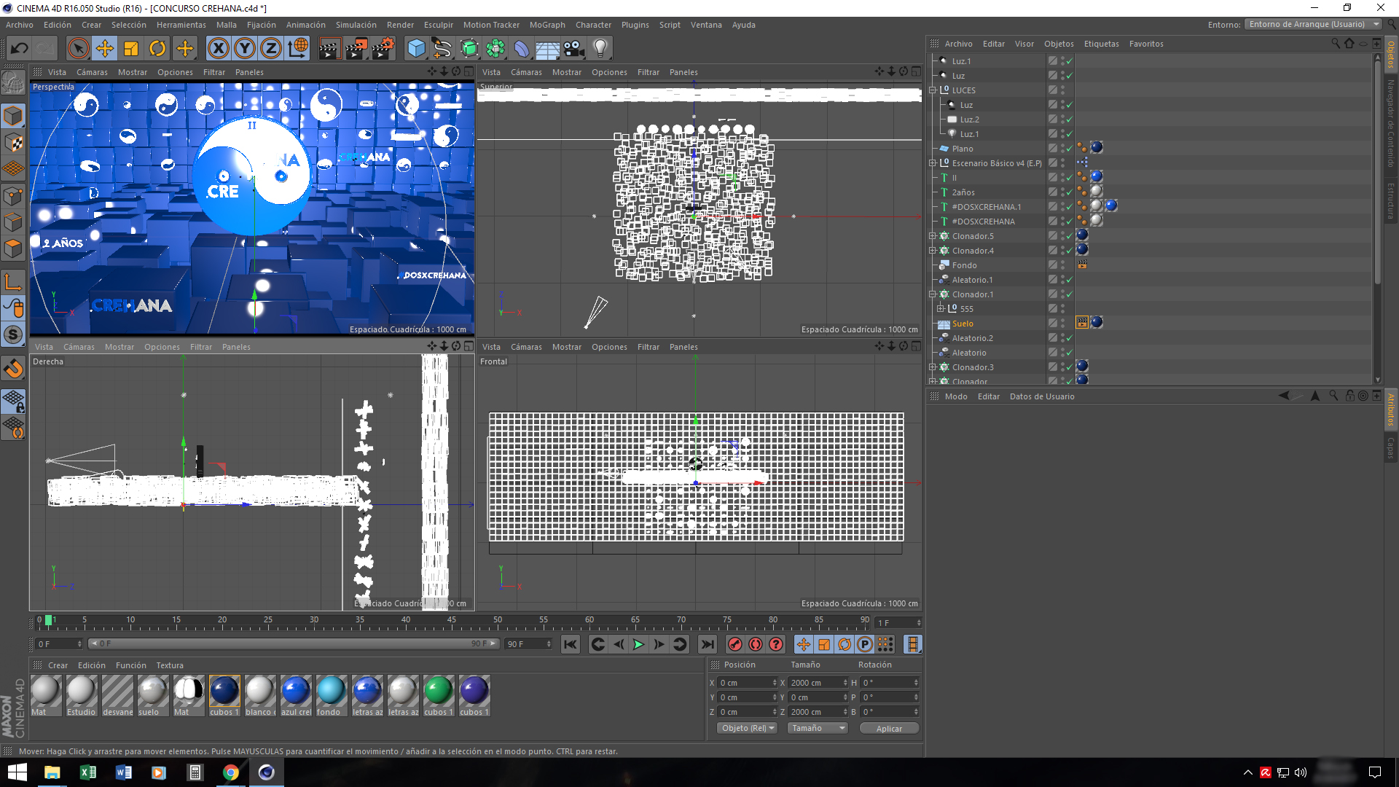1399x787 pixels.
Task: Activate the Move tool in top toolbar
Action: click(x=105, y=49)
